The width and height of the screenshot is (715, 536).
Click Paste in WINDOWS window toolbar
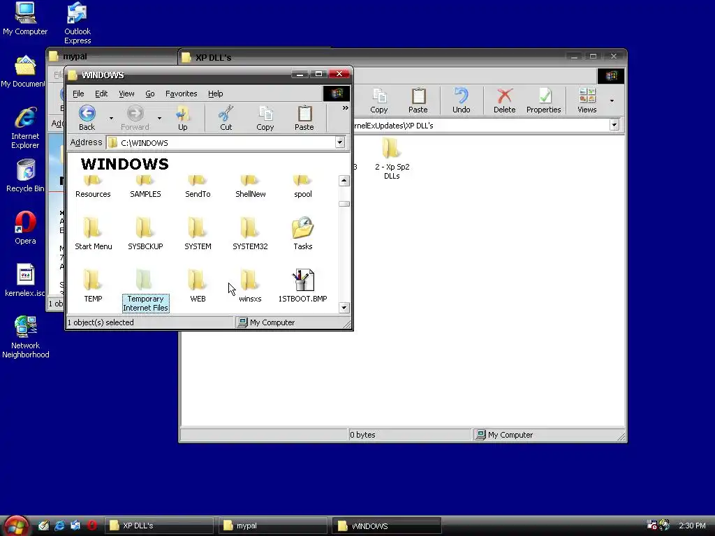pyautogui.click(x=304, y=118)
